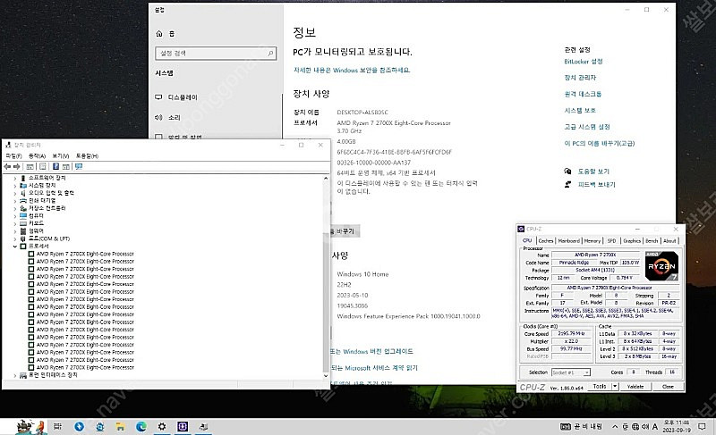The height and width of the screenshot is (435, 716).
Task: Click the Close button in CPU-Z
Action: (668, 386)
